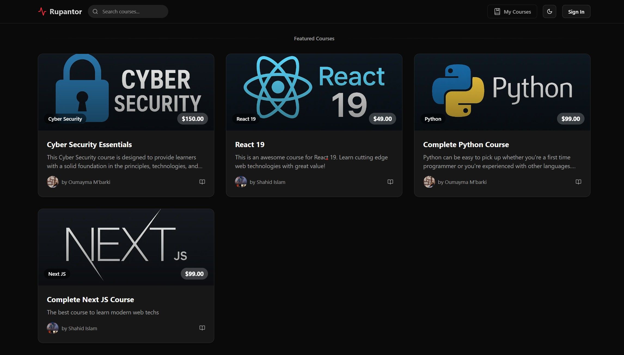Open My Courses
Screen dimensions: 624x355
tap(512, 11)
